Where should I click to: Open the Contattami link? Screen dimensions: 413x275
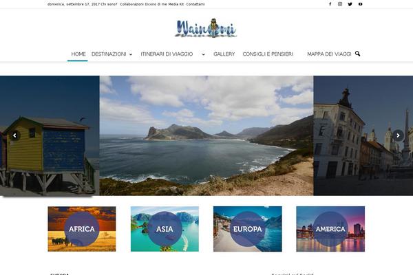(195, 4)
